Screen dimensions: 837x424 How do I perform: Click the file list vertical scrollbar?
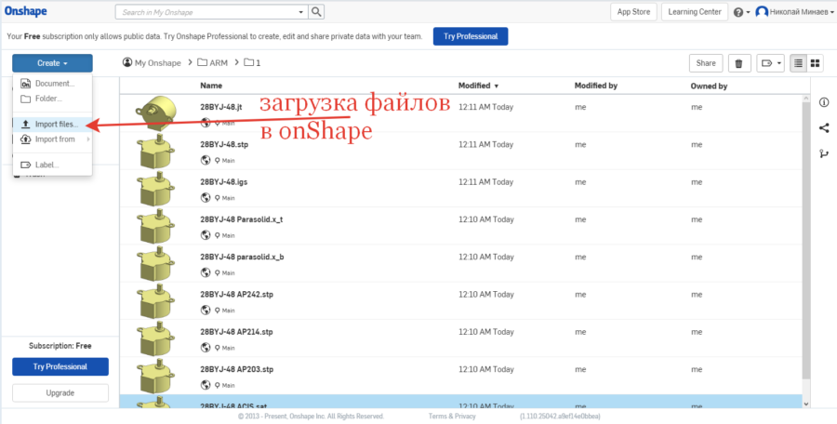806,240
